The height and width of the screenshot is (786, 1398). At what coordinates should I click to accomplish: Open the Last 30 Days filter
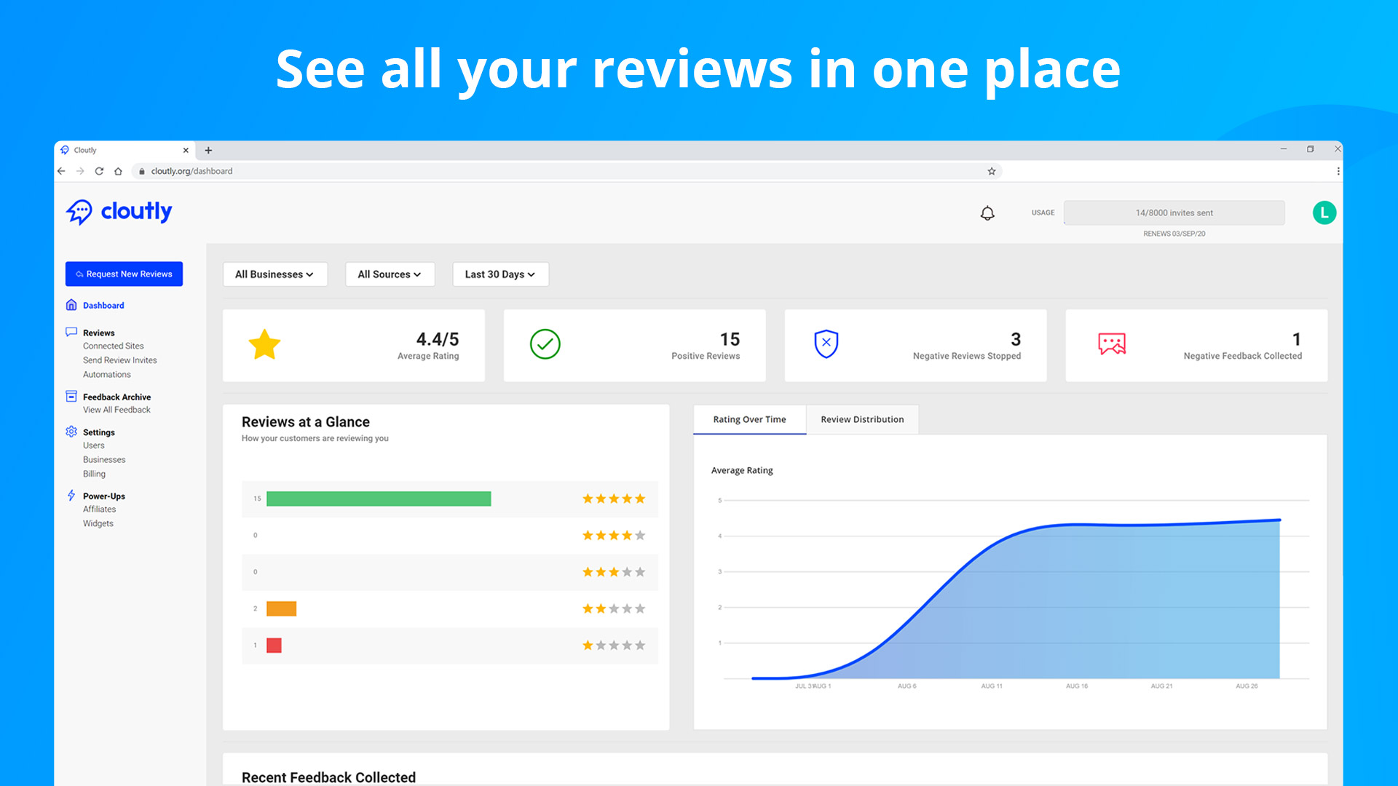point(500,274)
